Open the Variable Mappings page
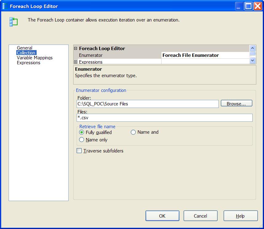This screenshot has width=264, height=229. [35, 58]
